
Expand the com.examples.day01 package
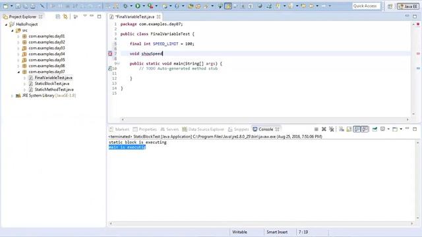click(18, 36)
